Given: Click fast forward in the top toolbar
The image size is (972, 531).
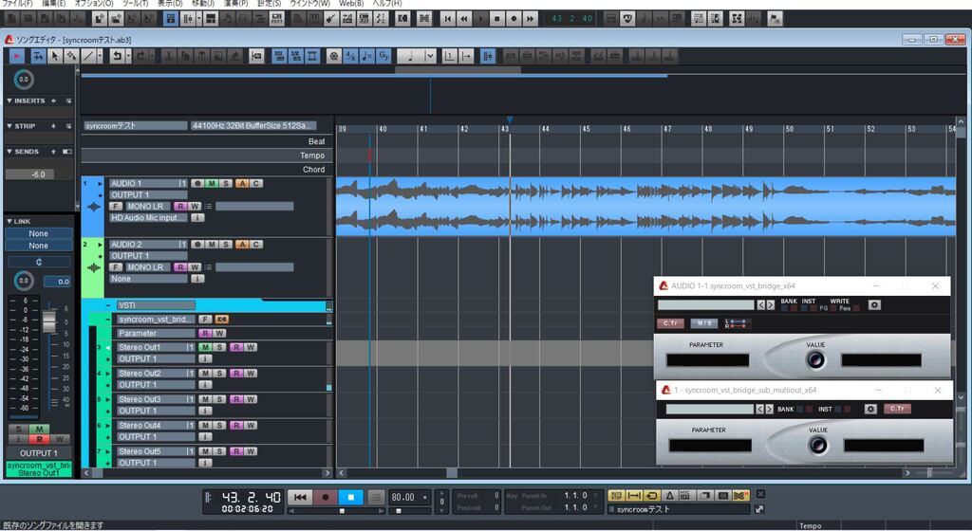Looking at the screenshot, I should click(530, 19).
